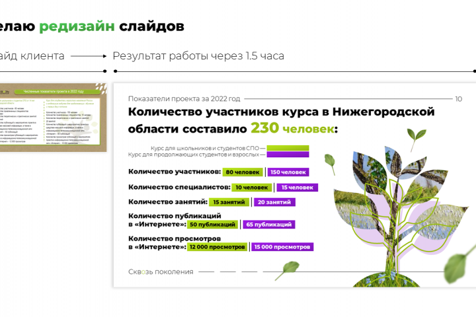
Task: Click the green '10 человек' tag
Action: pyautogui.click(x=252, y=188)
